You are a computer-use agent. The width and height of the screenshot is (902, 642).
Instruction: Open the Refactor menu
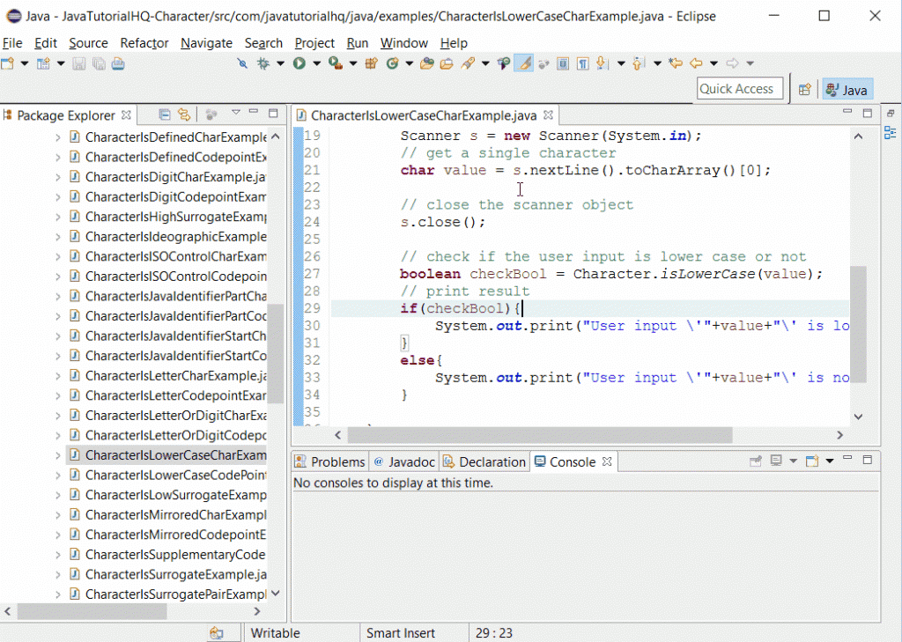(x=144, y=43)
